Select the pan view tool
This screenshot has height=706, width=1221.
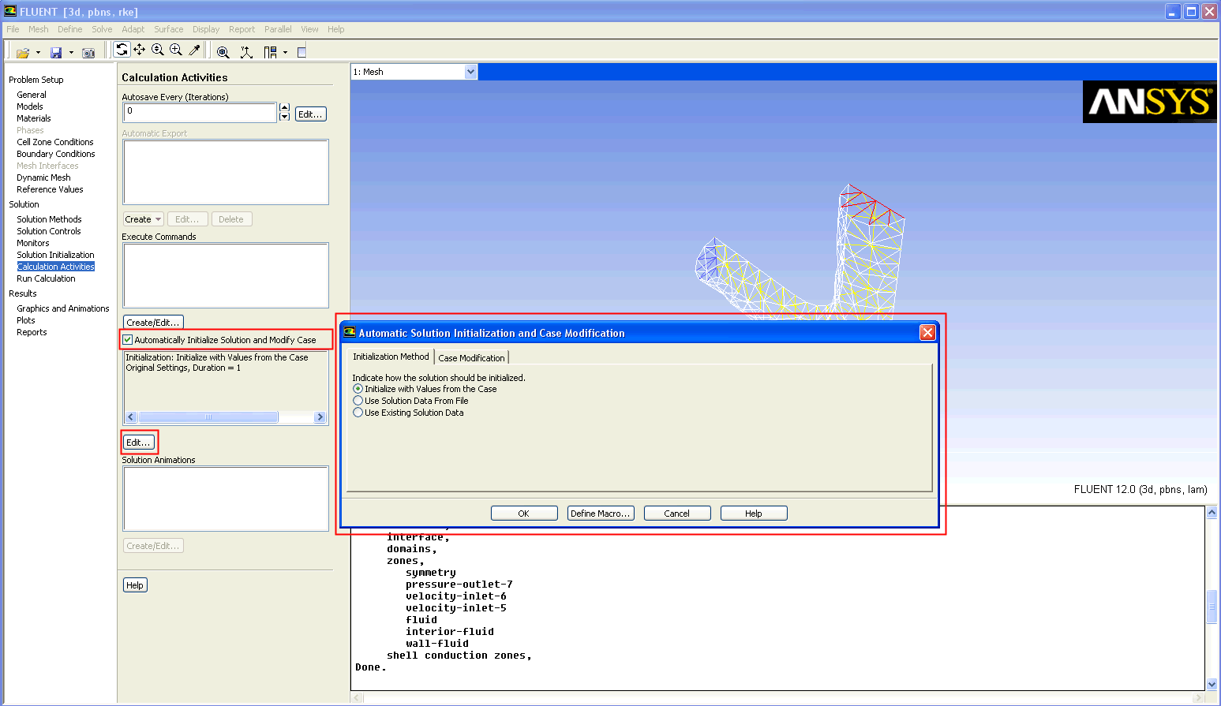(140, 50)
